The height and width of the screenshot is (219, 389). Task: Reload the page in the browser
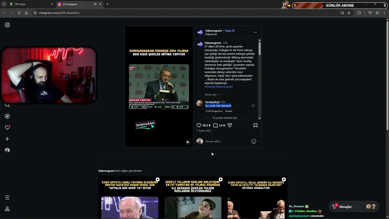pyautogui.click(x=19, y=13)
